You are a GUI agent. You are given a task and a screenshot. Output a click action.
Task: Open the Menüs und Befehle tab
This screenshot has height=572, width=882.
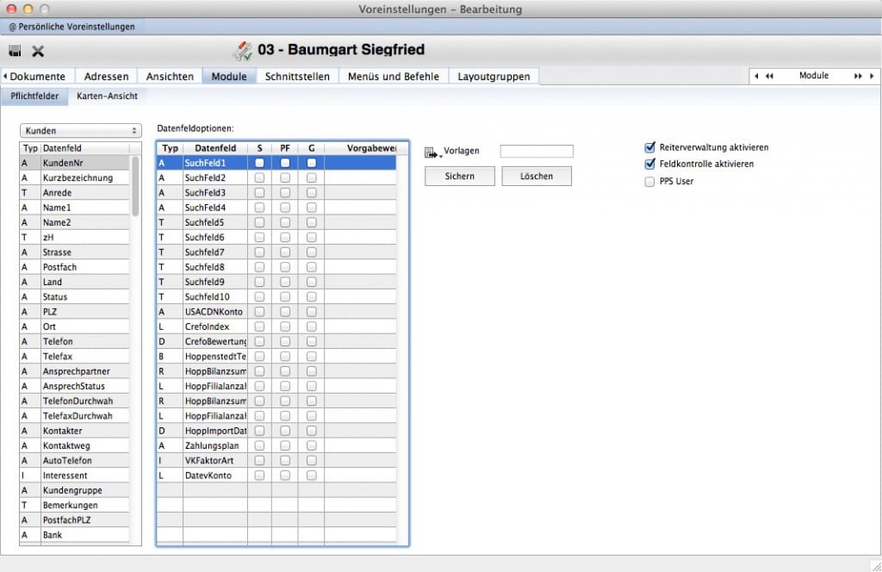(x=393, y=76)
